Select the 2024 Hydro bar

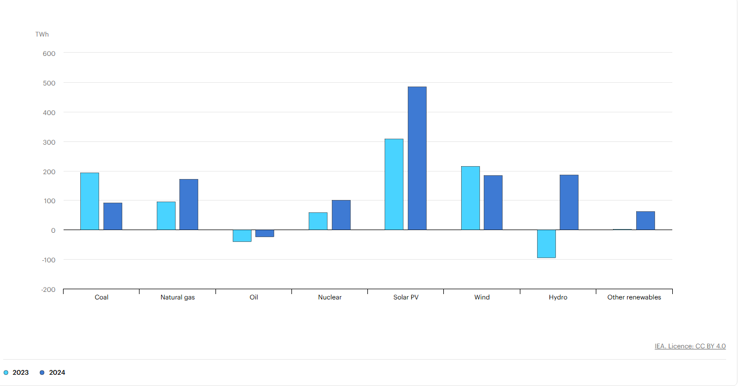[x=569, y=202]
